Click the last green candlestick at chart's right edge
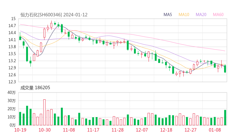Viewport: 230px width, 137px height. tap(225, 69)
